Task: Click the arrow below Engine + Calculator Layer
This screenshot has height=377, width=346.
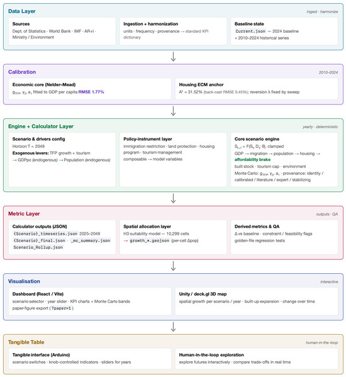Action: (x=173, y=199)
